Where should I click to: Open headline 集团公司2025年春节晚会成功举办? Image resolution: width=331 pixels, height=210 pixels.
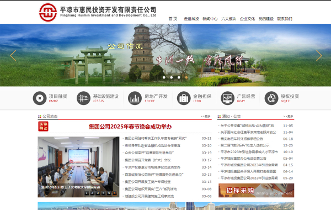click(x=130, y=127)
